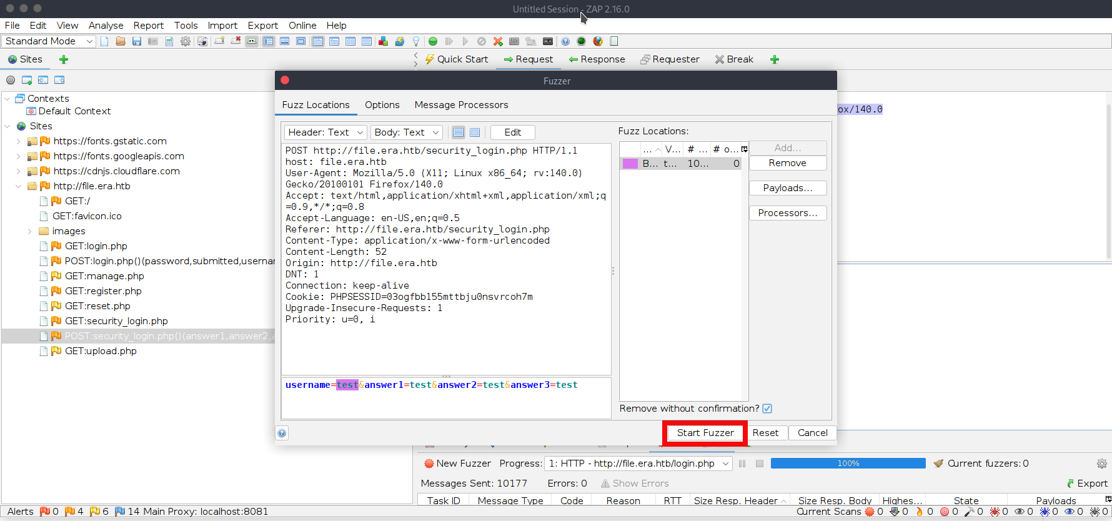The width and height of the screenshot is (1112, 521).
Task: Expand the images folder in Sites tree
Action: click(x=29, y=231)
